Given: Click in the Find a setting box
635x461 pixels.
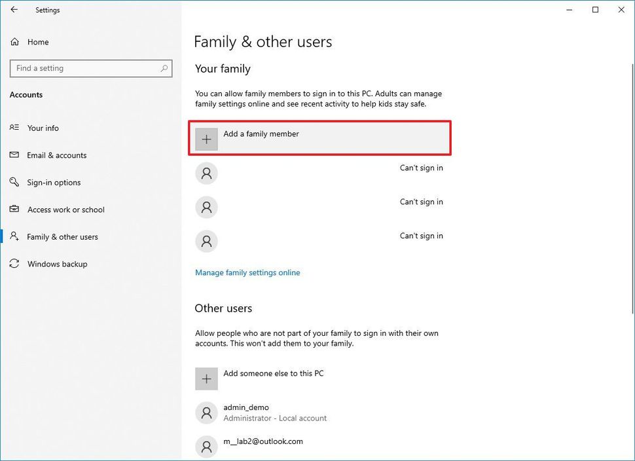Looking at the screenshot, I should coord(85,68).
